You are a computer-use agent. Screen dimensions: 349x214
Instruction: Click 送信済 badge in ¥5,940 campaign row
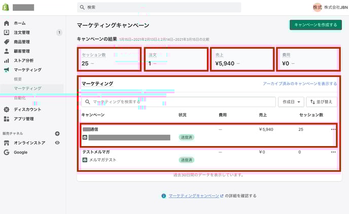coord(187,137)
